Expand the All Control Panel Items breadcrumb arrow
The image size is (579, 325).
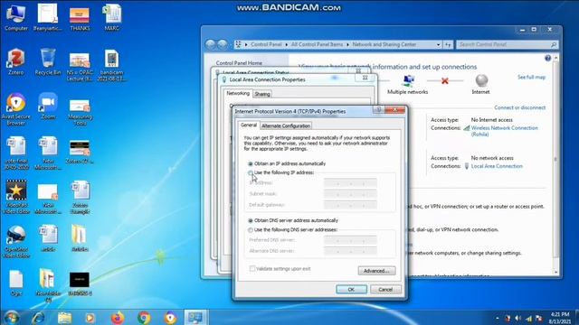347,44
